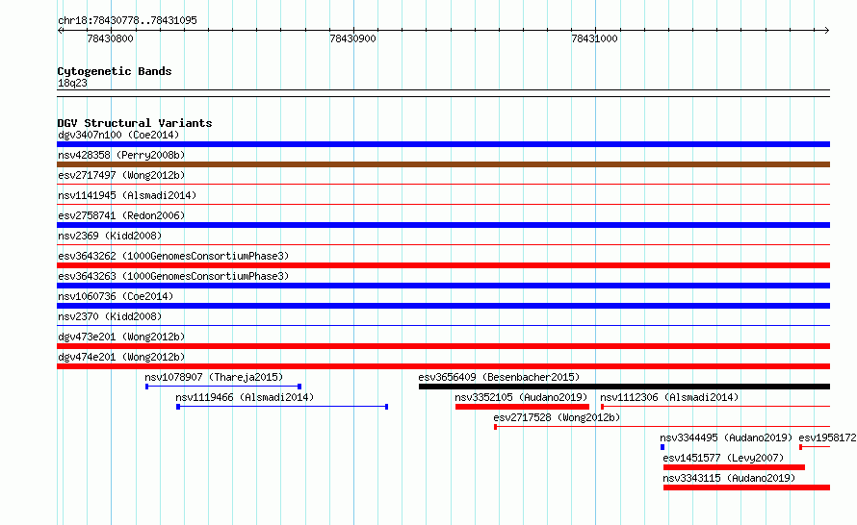The image size is (857, 525).
Task: Select the blue bar under dgv3407n100
Action: pos(443,144)
